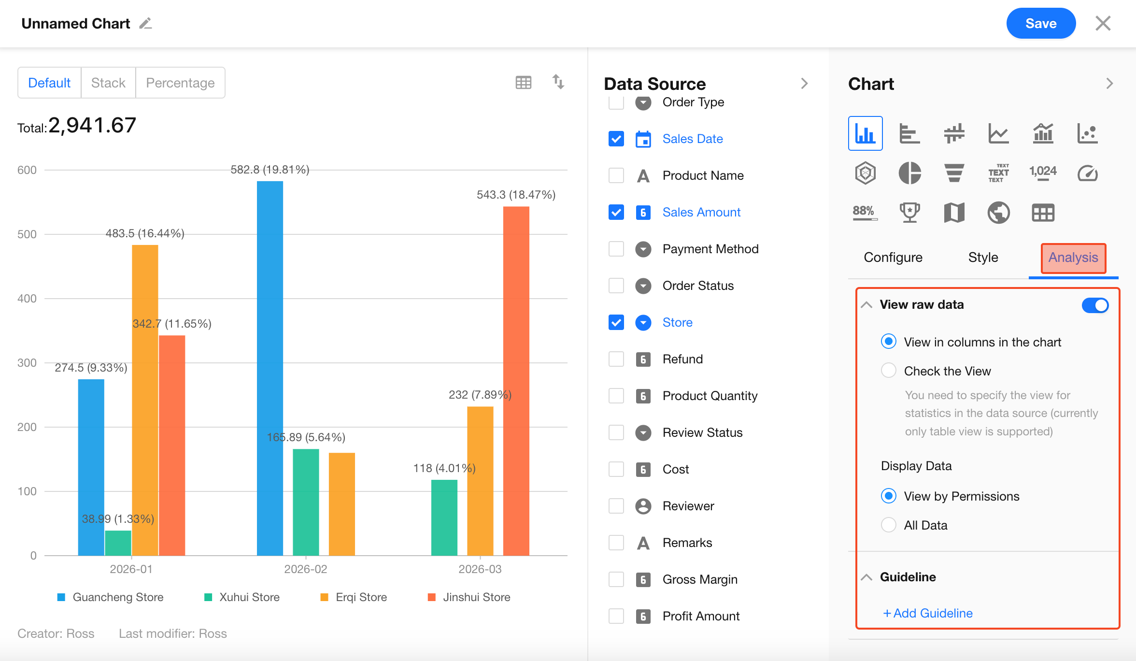Viewport: 1136px width, 661px height.
Task: Choose the line chart type icon
Action: 998,133
